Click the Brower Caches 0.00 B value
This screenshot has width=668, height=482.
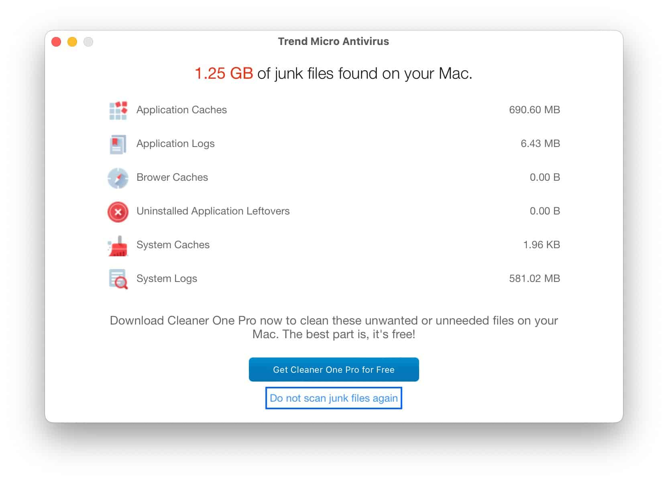[x=545, y=177]
